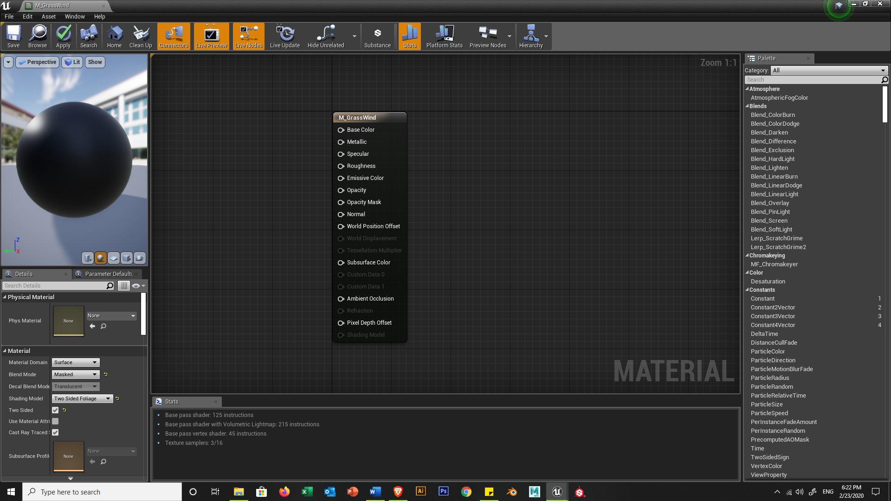This screenshot has width=891, height=501.
Task: Click the Show viewport button
Action: 95,62
